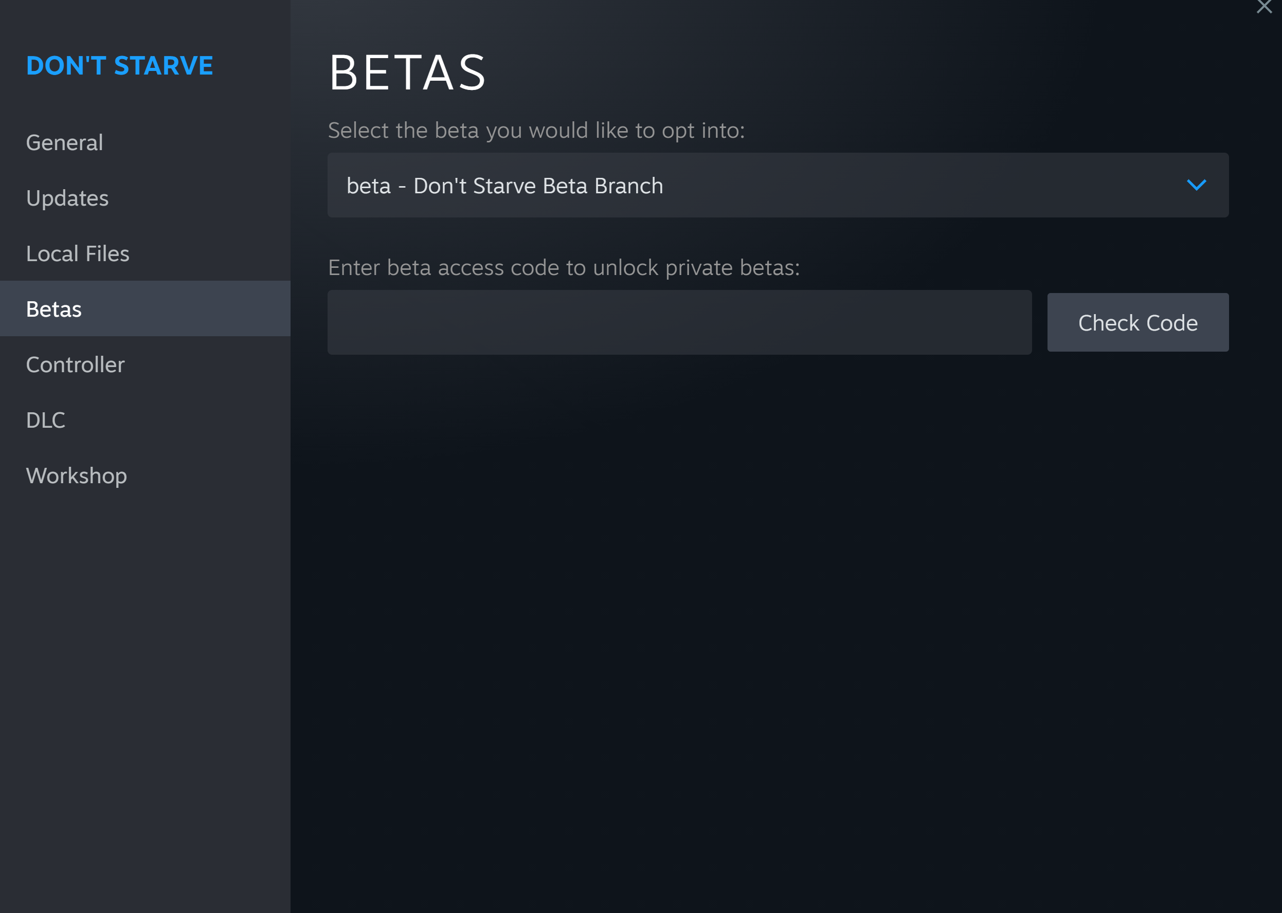
Task: Click 'Enter beta access code' label text
Action: [x=564, y=268]
